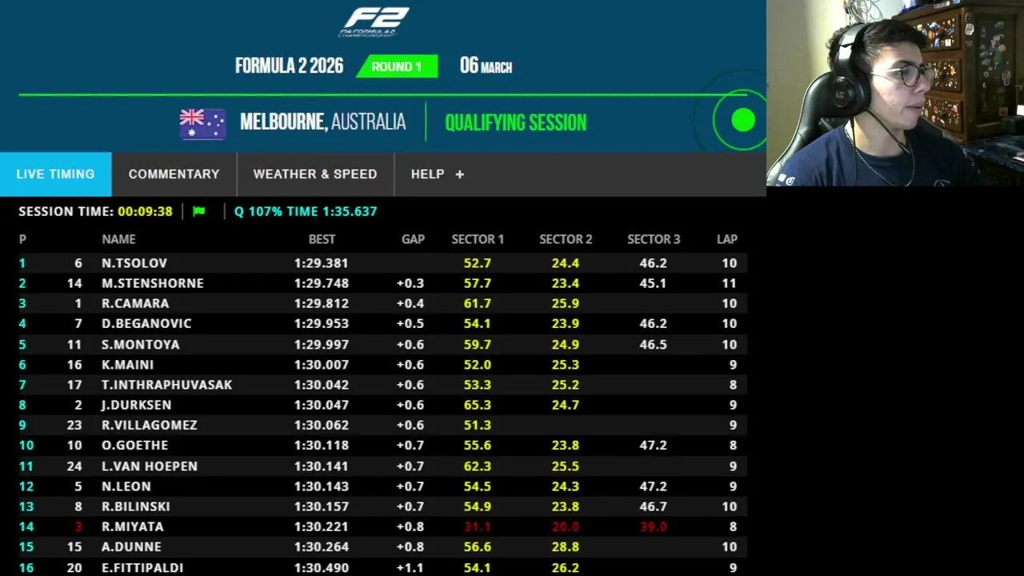Screen dimensions: 1024x576
Task: Select driver N.LEON
Action: (x=126, y=486)
